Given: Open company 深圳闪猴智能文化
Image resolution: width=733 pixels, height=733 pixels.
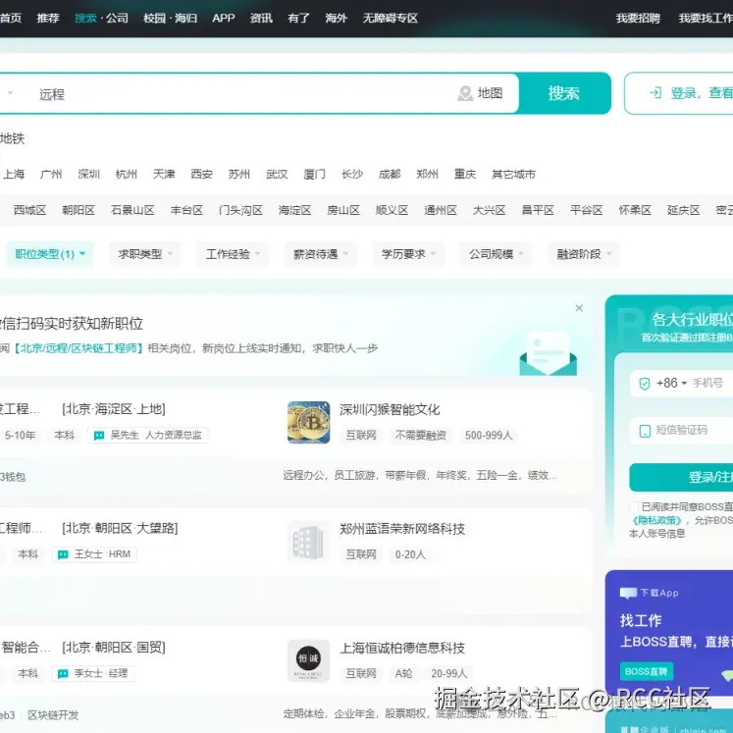Looking at the screenshot, I should [x=390, y=410].
